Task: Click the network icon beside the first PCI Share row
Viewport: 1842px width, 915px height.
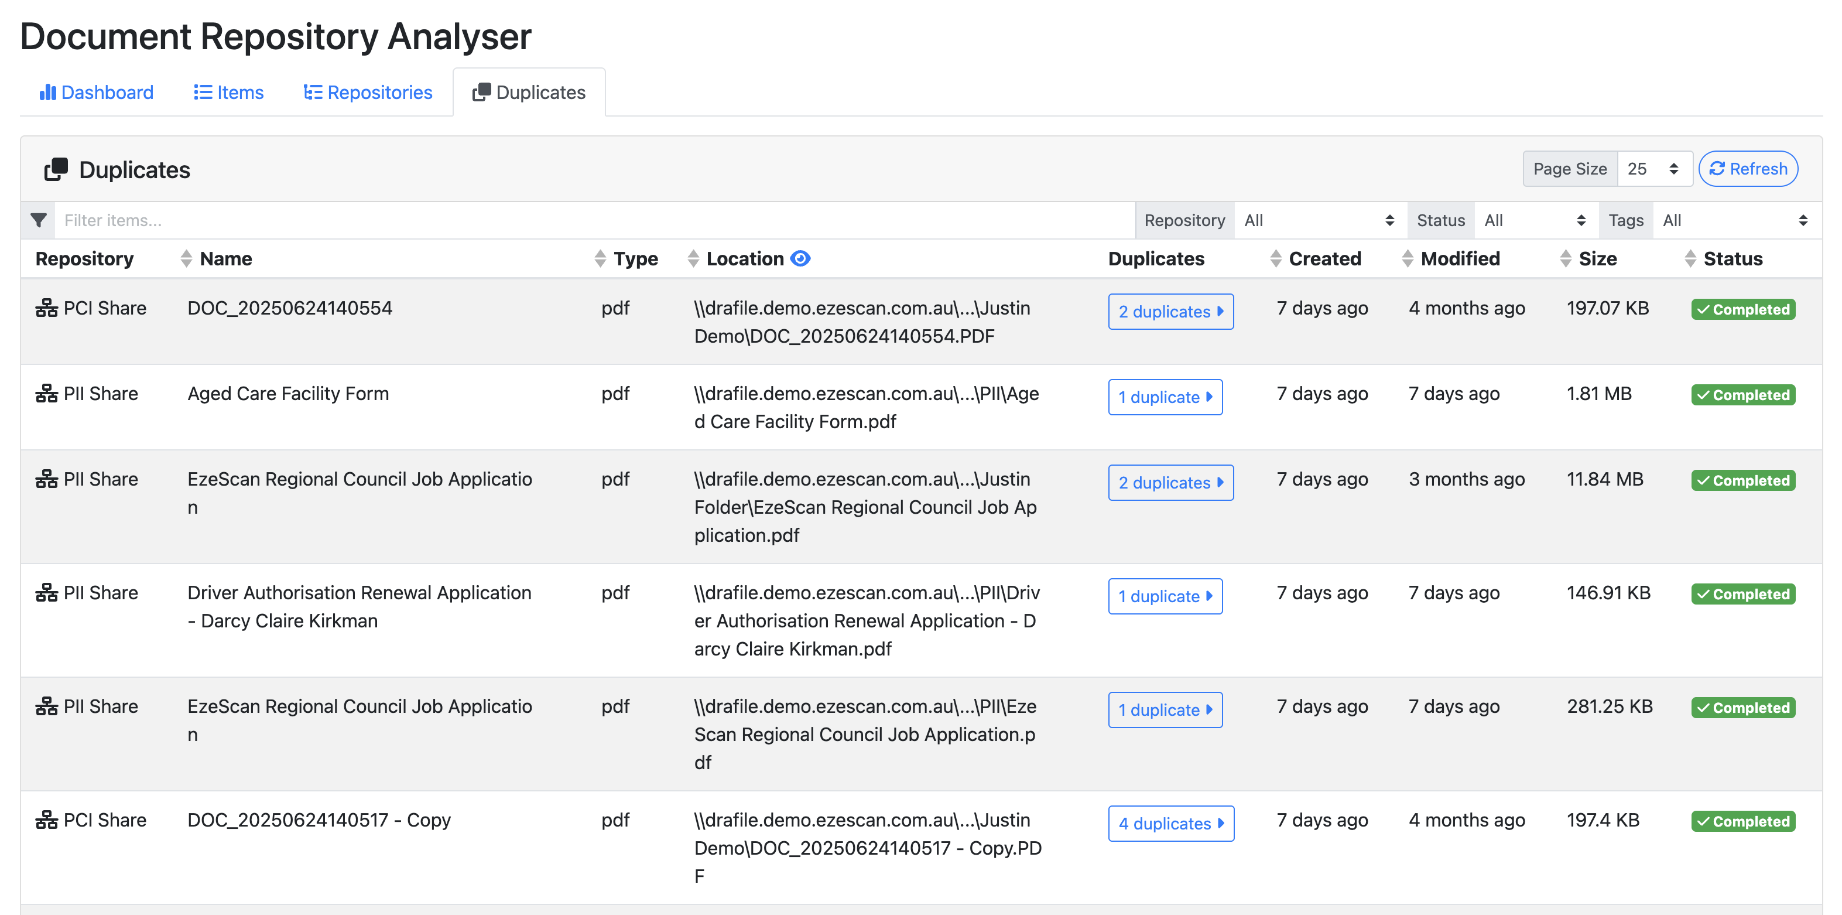Action: point(46,308)
